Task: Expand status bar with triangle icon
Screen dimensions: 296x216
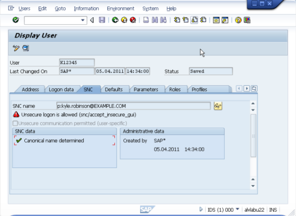Action: coord(201,209)
